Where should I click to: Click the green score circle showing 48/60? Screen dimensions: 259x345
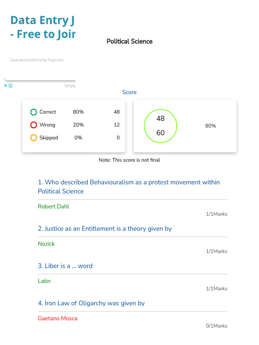(161, 126)
